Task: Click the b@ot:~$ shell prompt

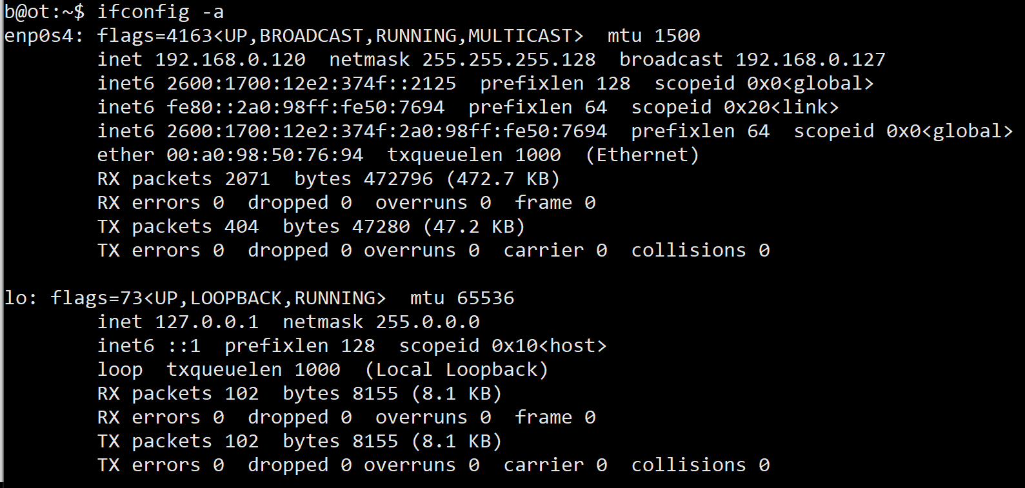Action: [x=44, y=12]
